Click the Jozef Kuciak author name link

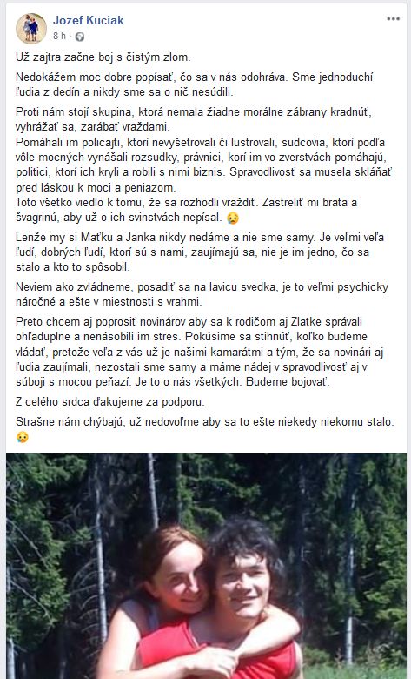[88, 20]
